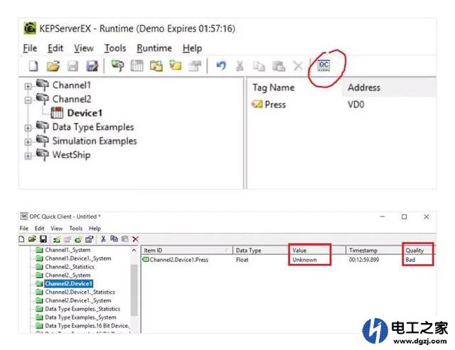Click the Copy icon in KEPServerEX toolbar
Image resolution: width=455 pixels, height=350 pixels.
pyautogui.click(x=259, y=66)
